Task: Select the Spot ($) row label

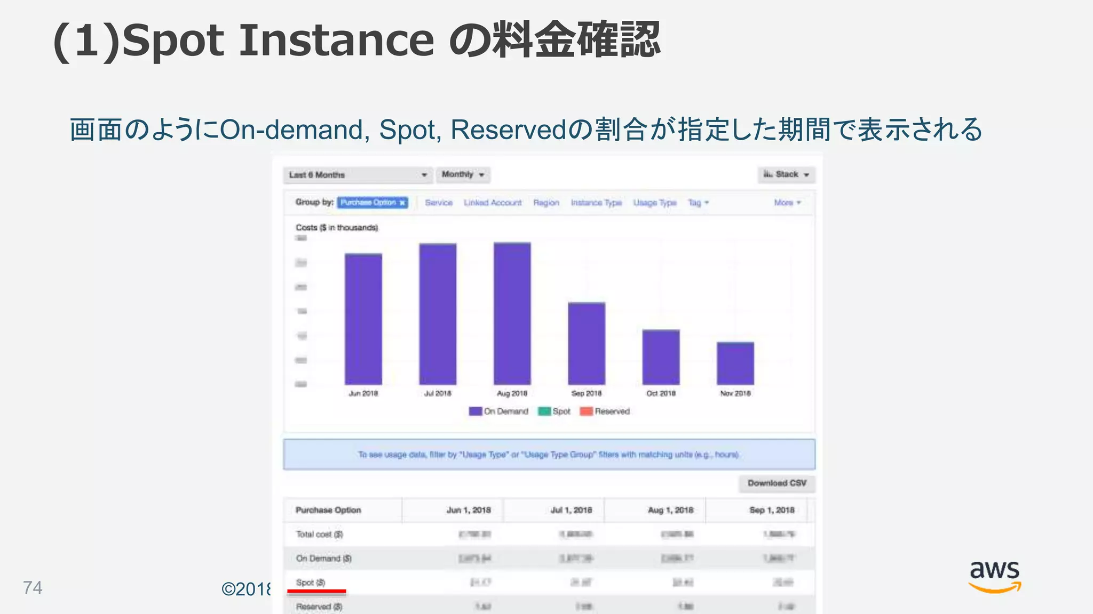Action: click(310, 583)
